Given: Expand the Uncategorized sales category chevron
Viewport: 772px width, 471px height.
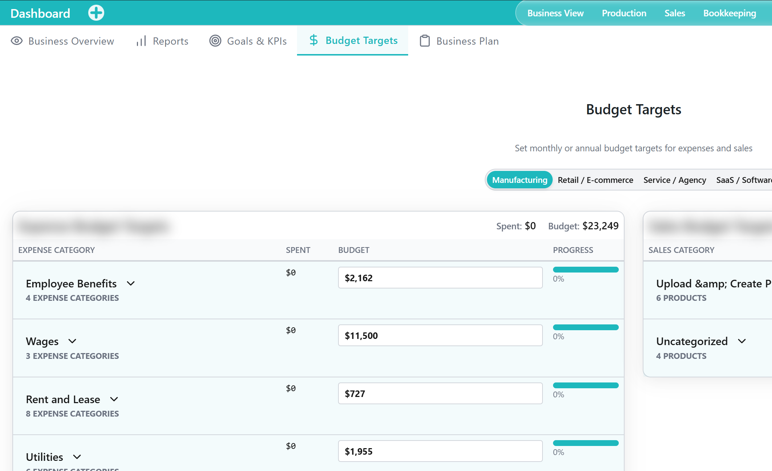Looking at the screenshot, I should pos(742,341).
